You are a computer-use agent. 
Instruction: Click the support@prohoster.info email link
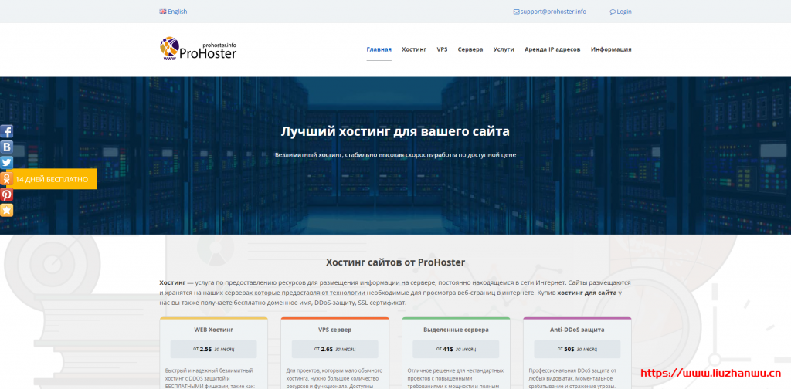click(x=553, y=12)
